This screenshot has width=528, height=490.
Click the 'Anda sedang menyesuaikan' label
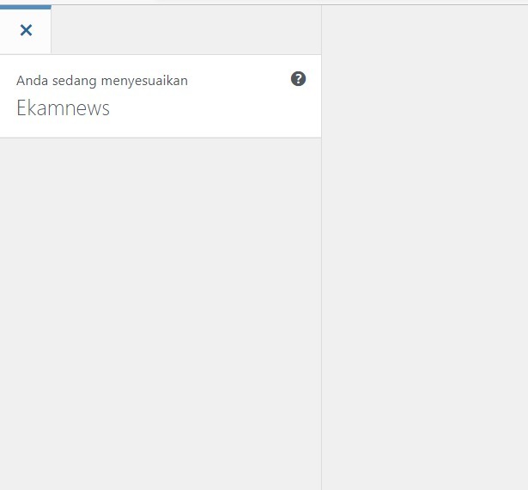point(102,81)
